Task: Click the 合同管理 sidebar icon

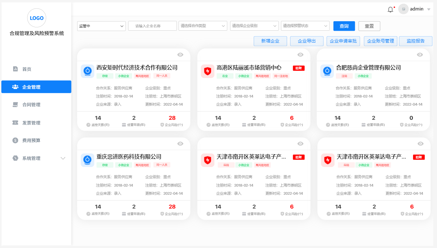Action: click(x=15, y=105)
